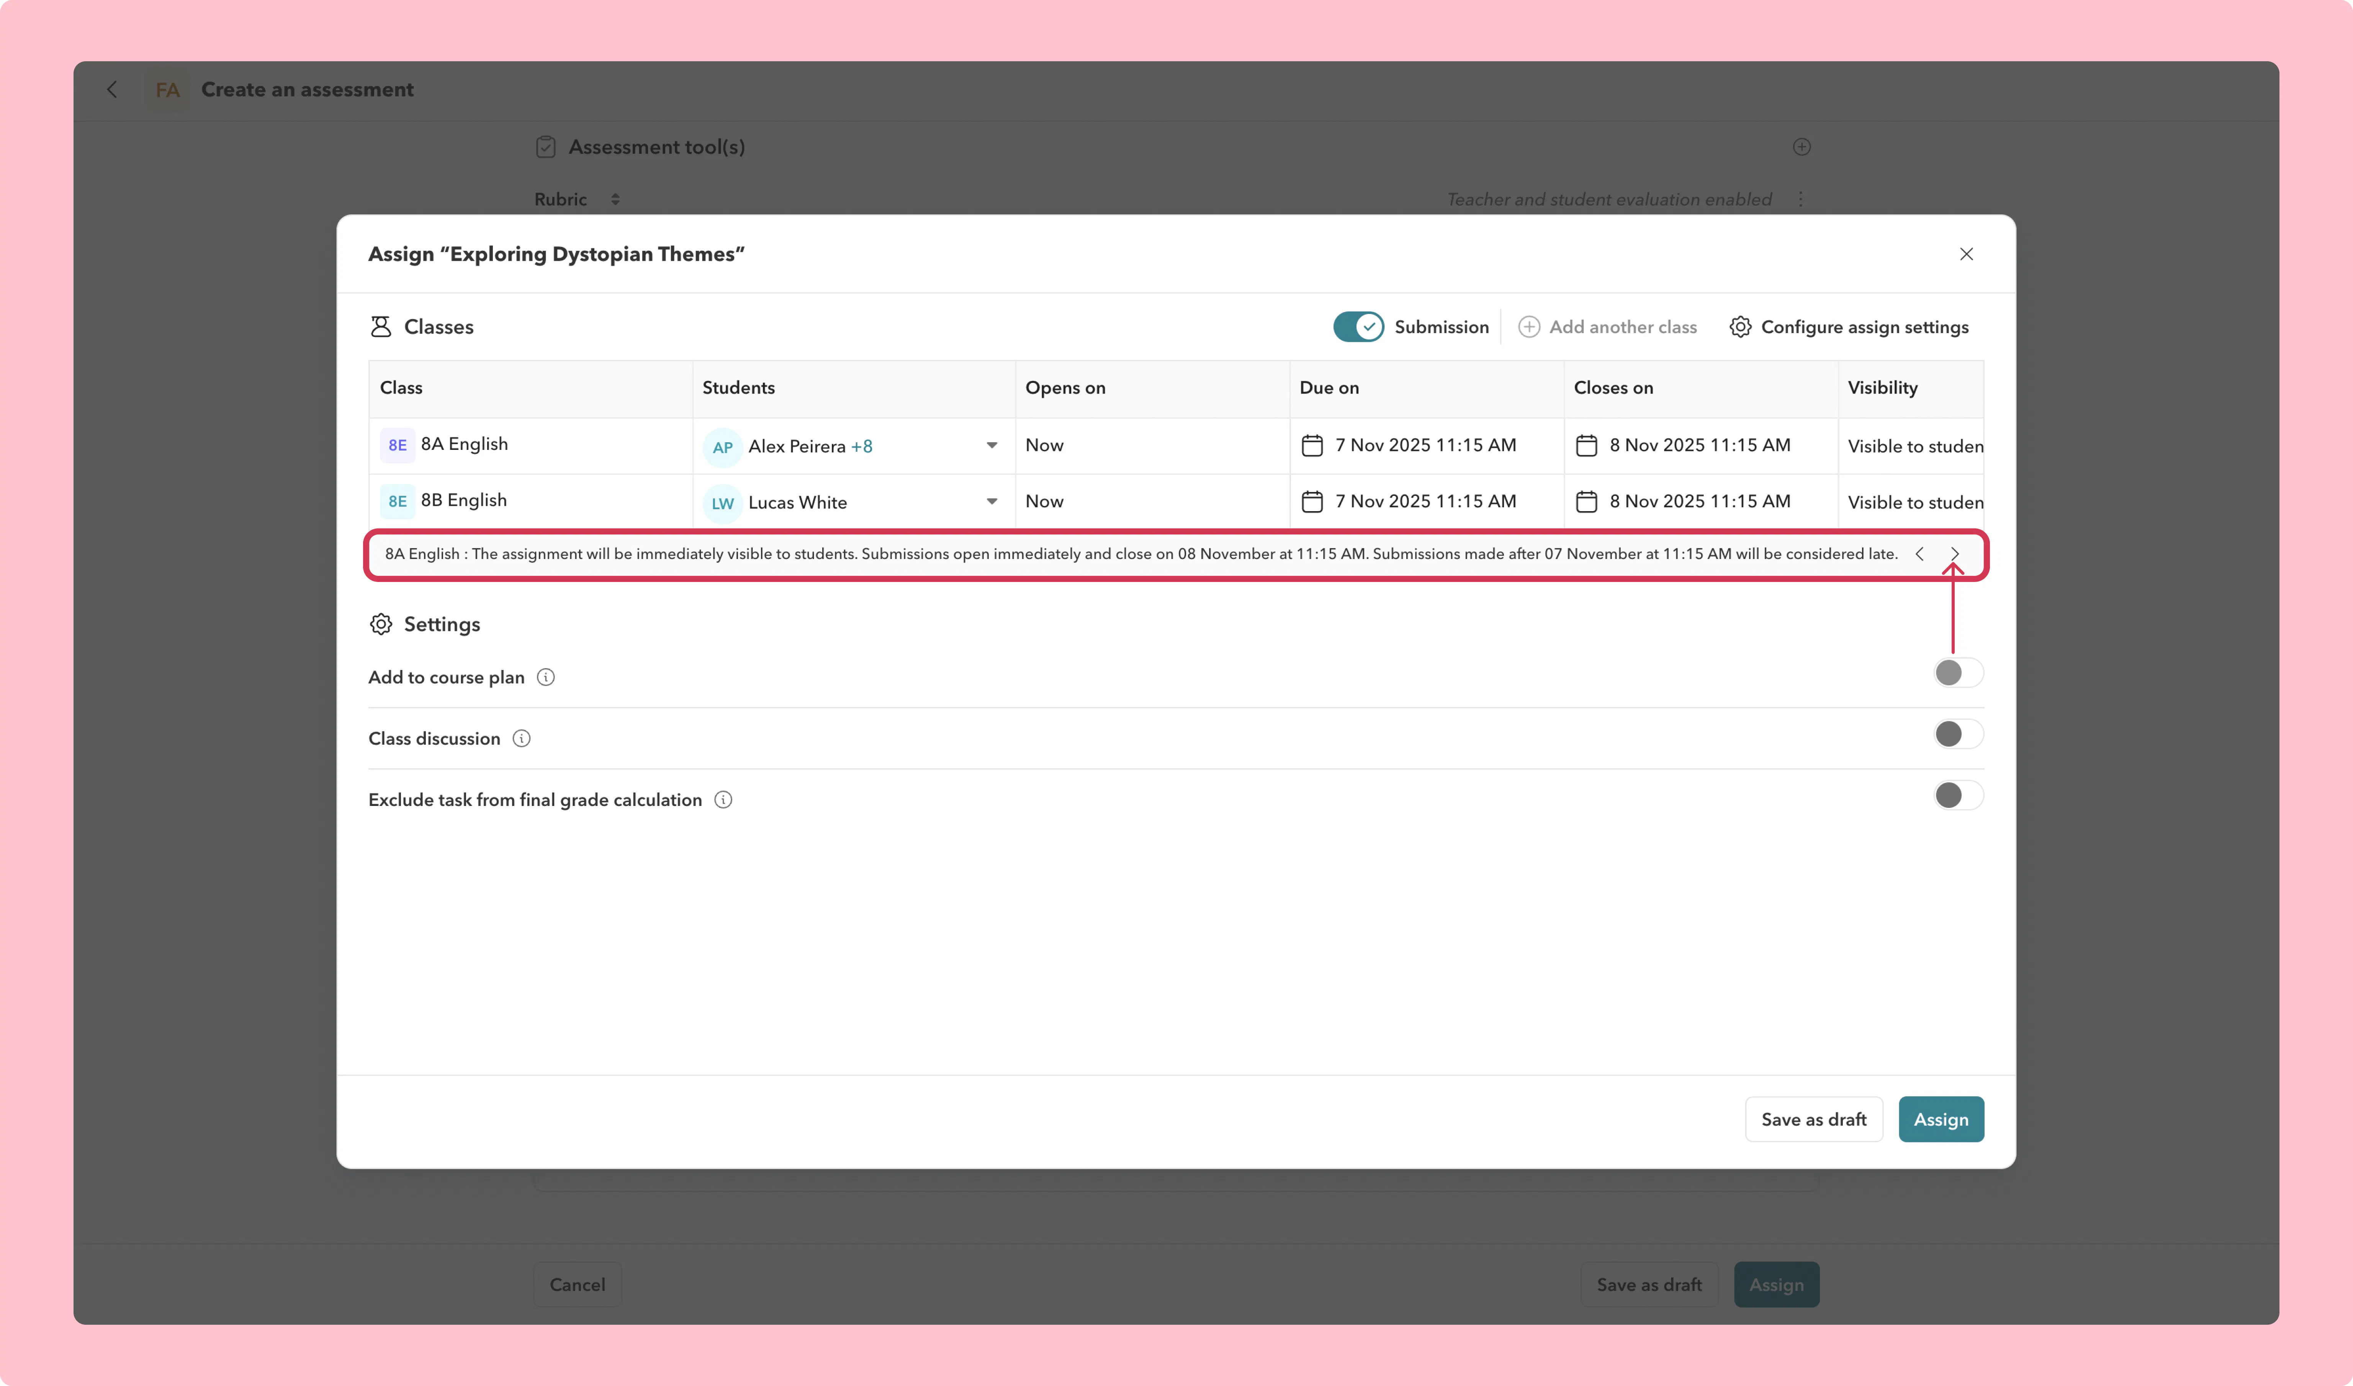Image resolution: width=2353 pixels, height=1386 pixels.
Task: Show info for Add to course plan
Action: point(545,677)
